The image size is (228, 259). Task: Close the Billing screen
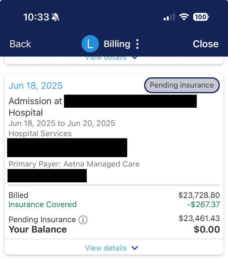(x=205, y=44)
